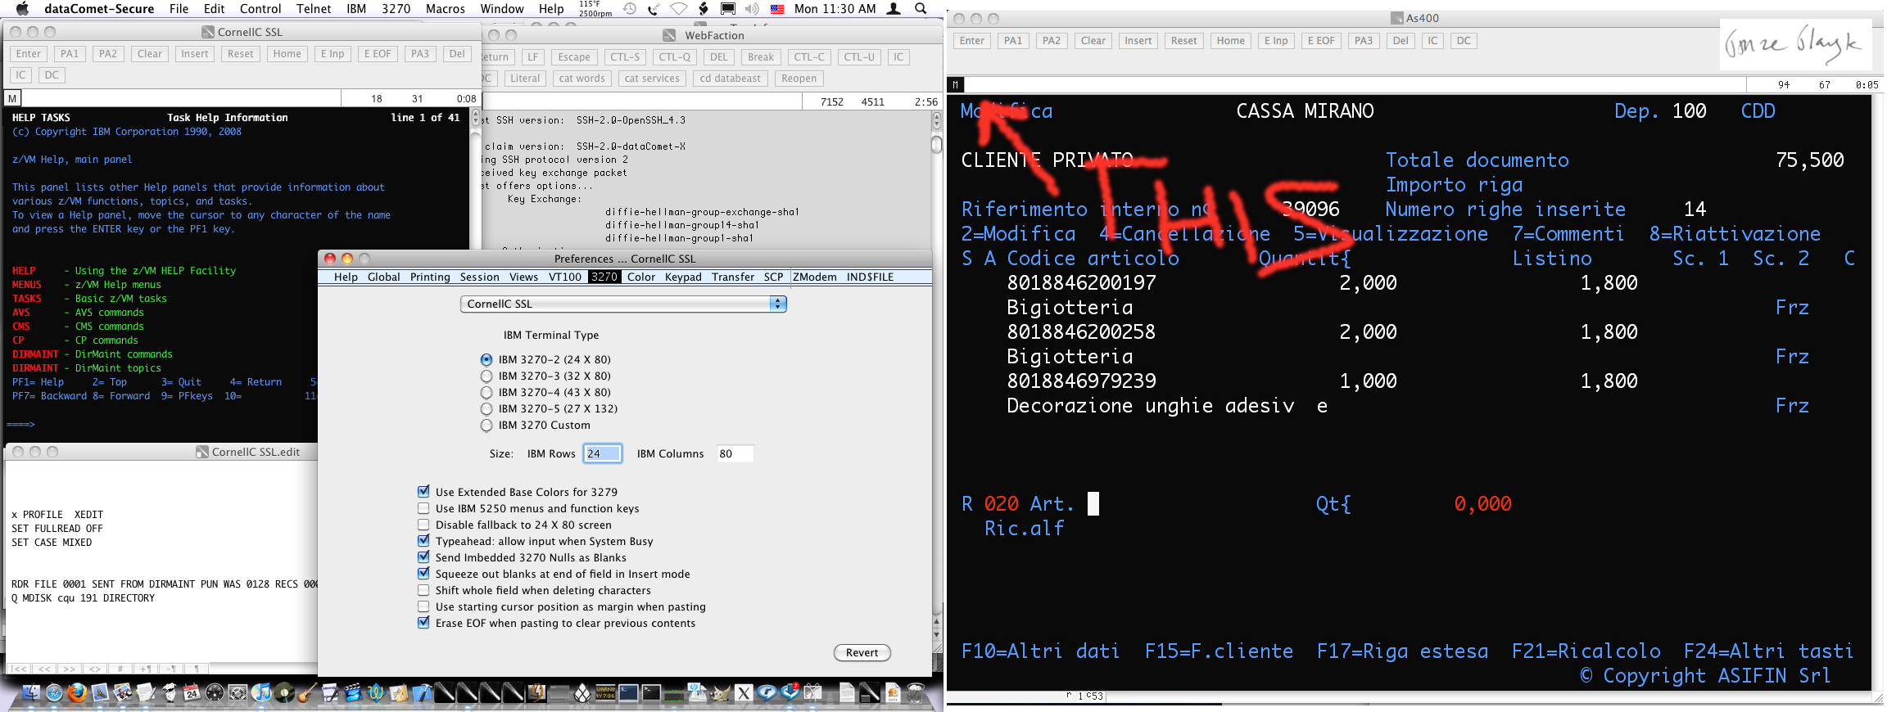This screenshot has height=712, width=1887.
Task: Click Enter button in As400 window
Action: point(972,41)
